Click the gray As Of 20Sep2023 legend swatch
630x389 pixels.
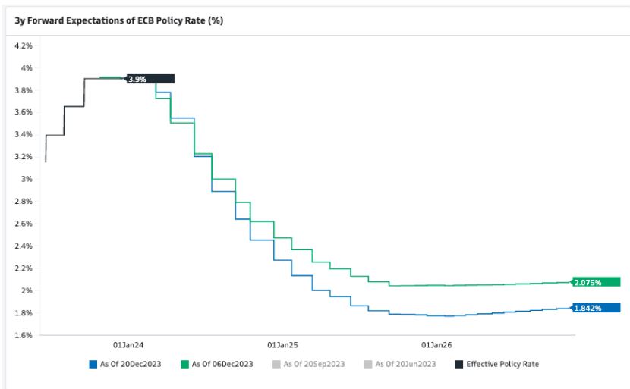click(276, 364)
